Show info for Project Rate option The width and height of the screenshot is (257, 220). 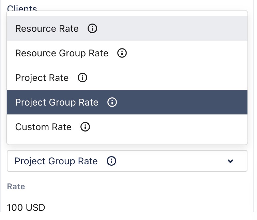pyautogui.click(x=82, y=78)
